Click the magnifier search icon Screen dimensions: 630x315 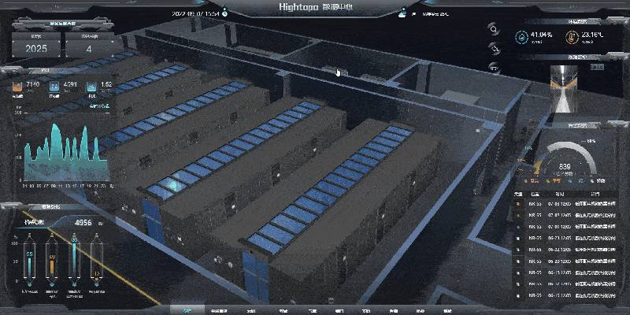click(x=494, y=30)
